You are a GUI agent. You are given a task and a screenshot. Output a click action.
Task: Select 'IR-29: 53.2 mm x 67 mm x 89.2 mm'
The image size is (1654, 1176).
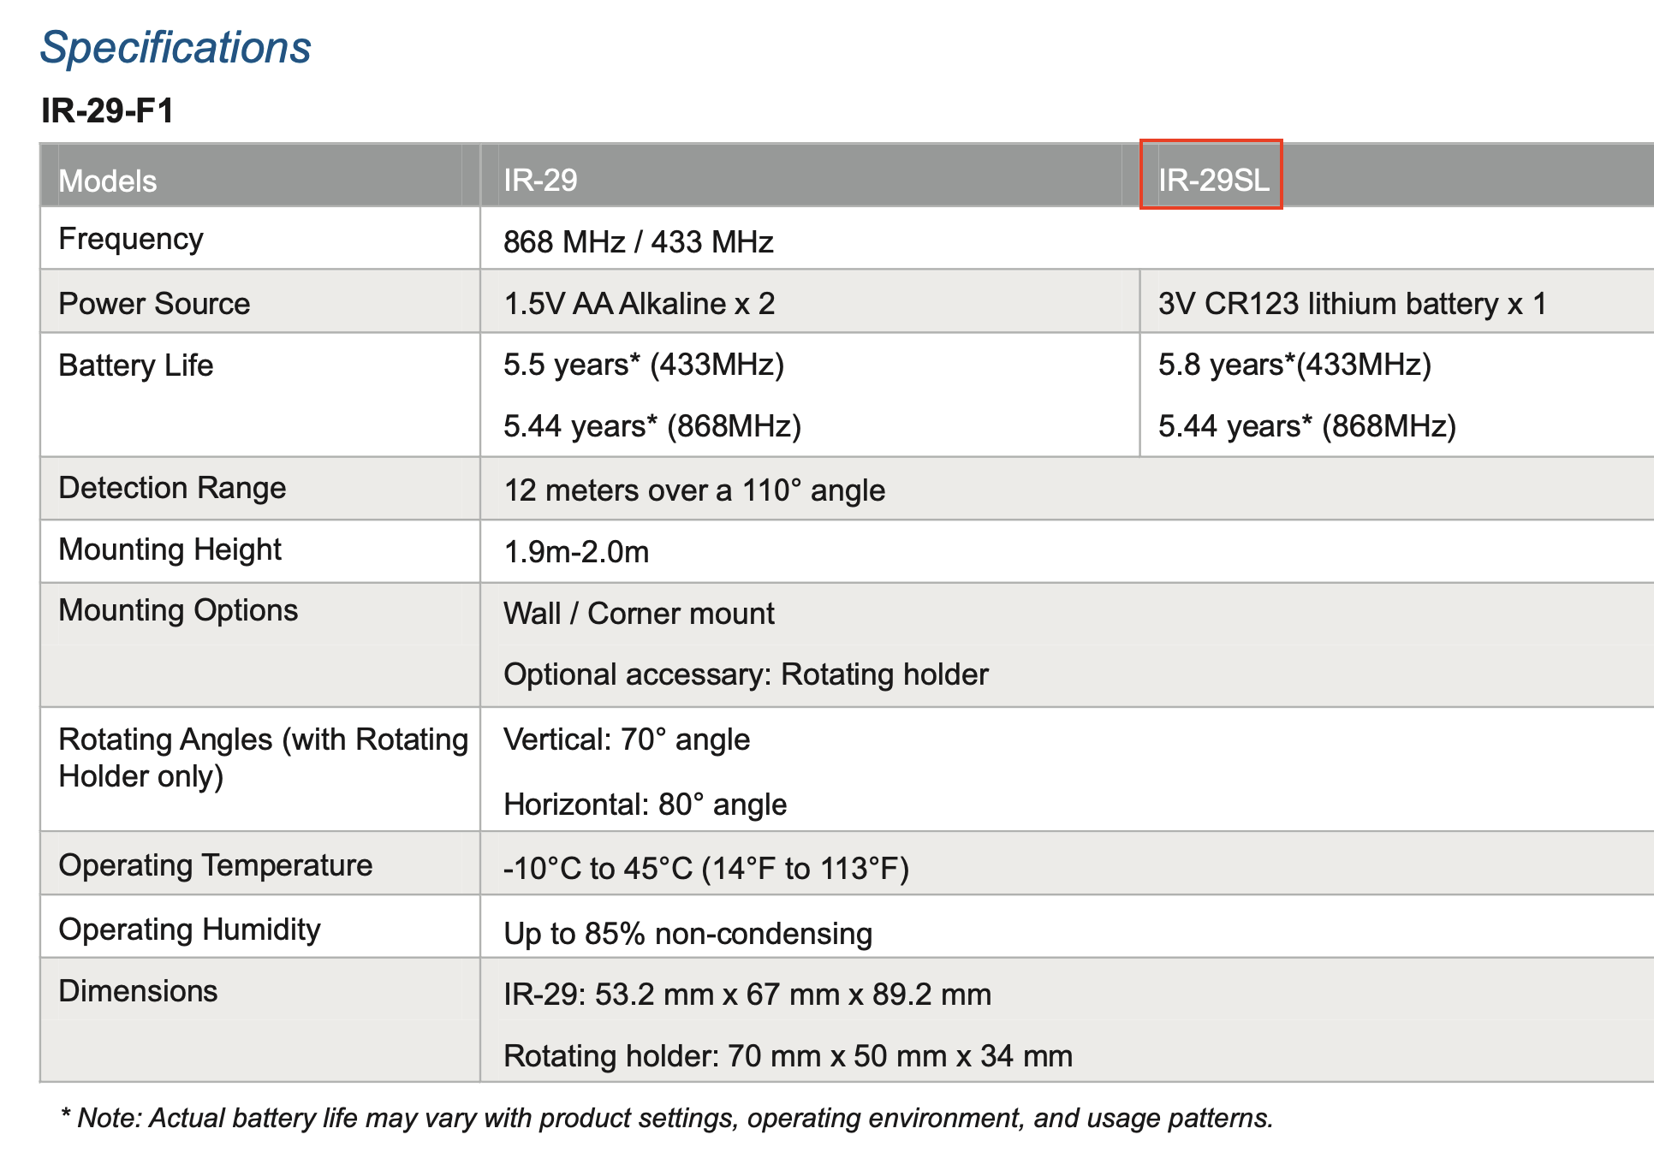pos(747,995)
